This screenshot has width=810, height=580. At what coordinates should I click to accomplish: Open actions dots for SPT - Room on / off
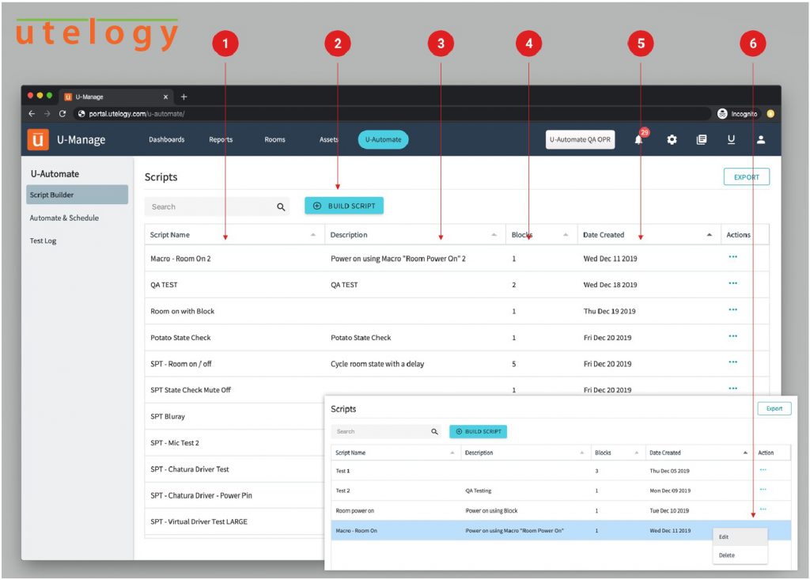tap(733, 362)
